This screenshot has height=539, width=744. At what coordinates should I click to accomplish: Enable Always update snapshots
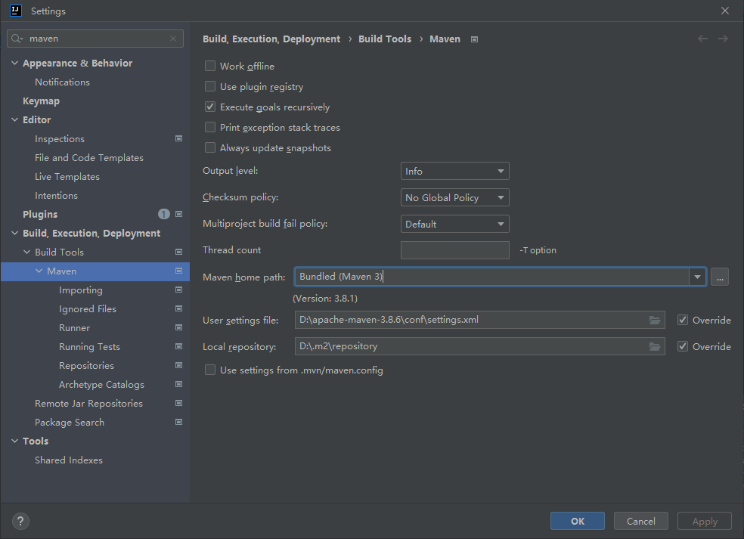pyautogui.click(x=209, y=147)
